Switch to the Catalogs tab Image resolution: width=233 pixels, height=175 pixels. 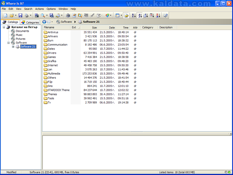tap(11, 22)
